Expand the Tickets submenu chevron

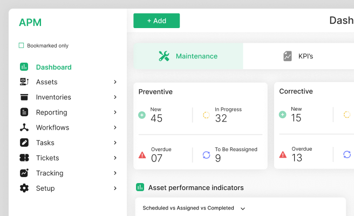pos(115,158)
